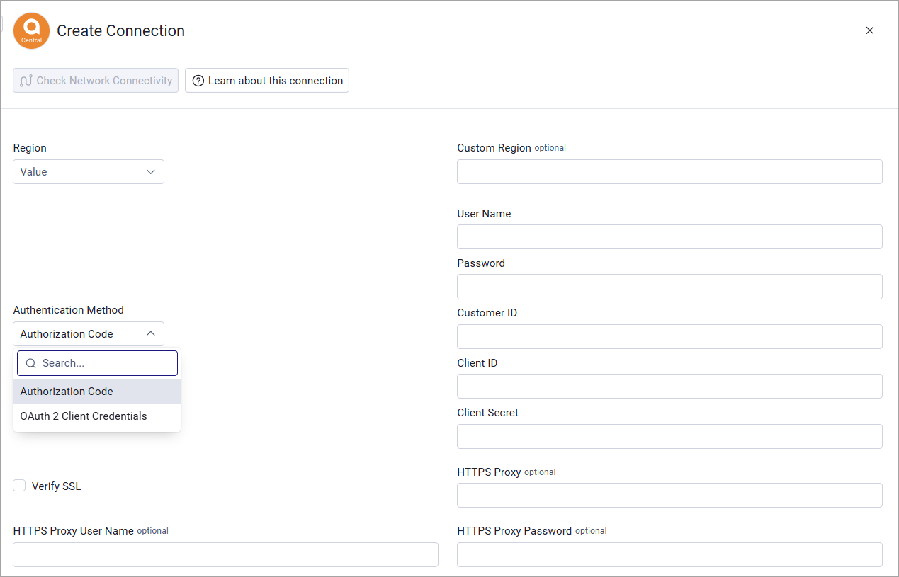Screen dimensions: 899x577
Task: Focus the dropdown Search field
Action: click(x=98, y=363)
